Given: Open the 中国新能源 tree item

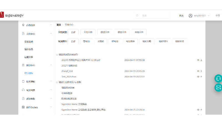Looking at the screenshot, I should (x=67, y=93).
